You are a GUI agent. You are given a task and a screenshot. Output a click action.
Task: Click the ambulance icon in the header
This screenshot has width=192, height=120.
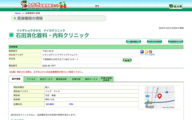[97, 6]
